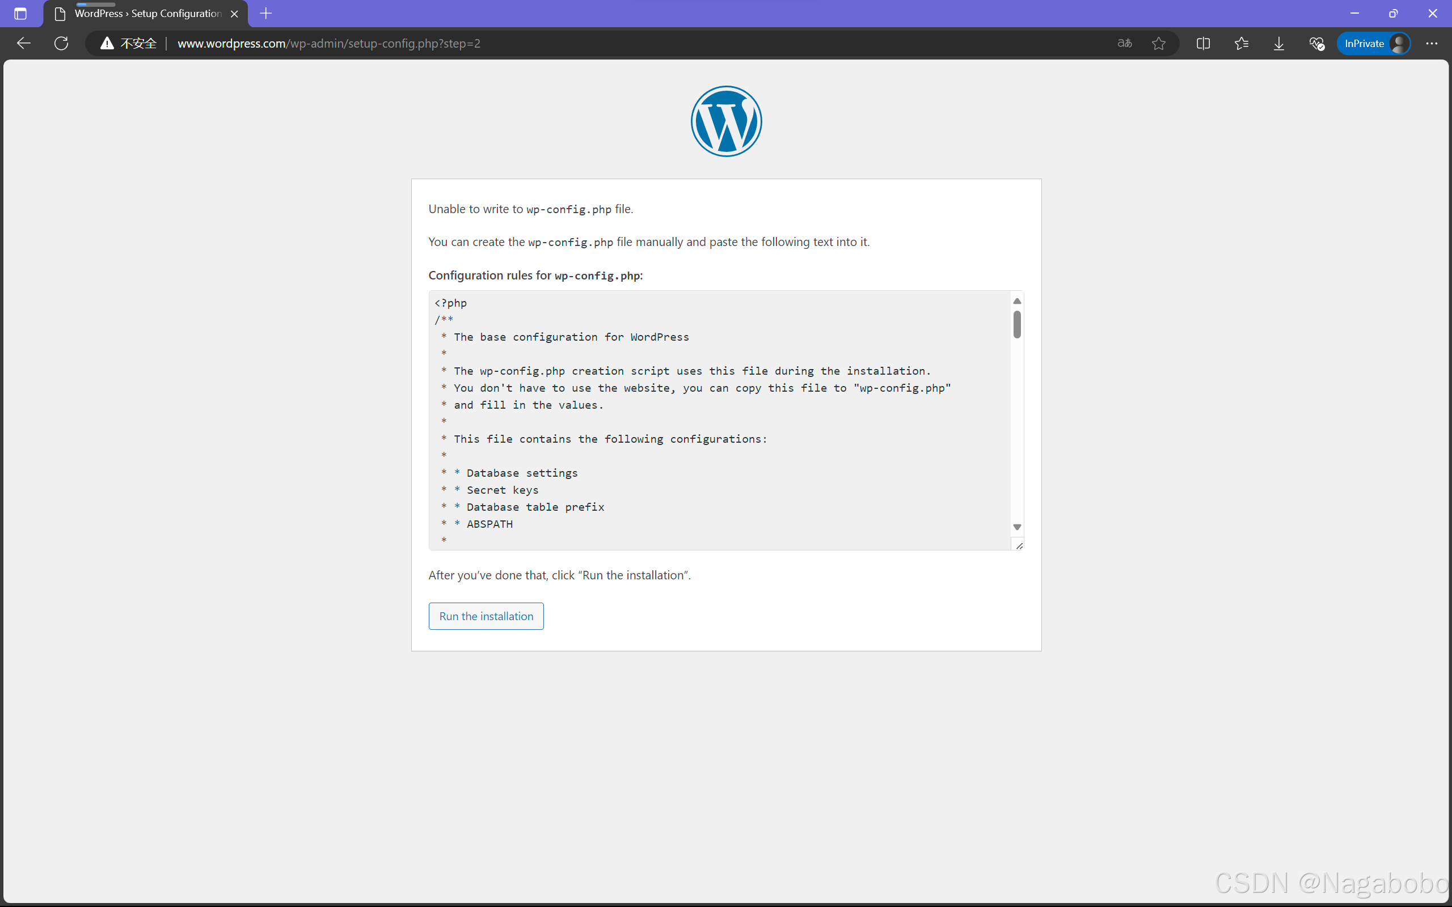Viewport: 1452px width, 907px height.
Task: Click the code box scroll down arrow
Action: pyautogui.click(x=1017, y=527)
